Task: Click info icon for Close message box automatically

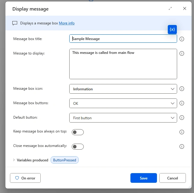Action: [182, 147]
